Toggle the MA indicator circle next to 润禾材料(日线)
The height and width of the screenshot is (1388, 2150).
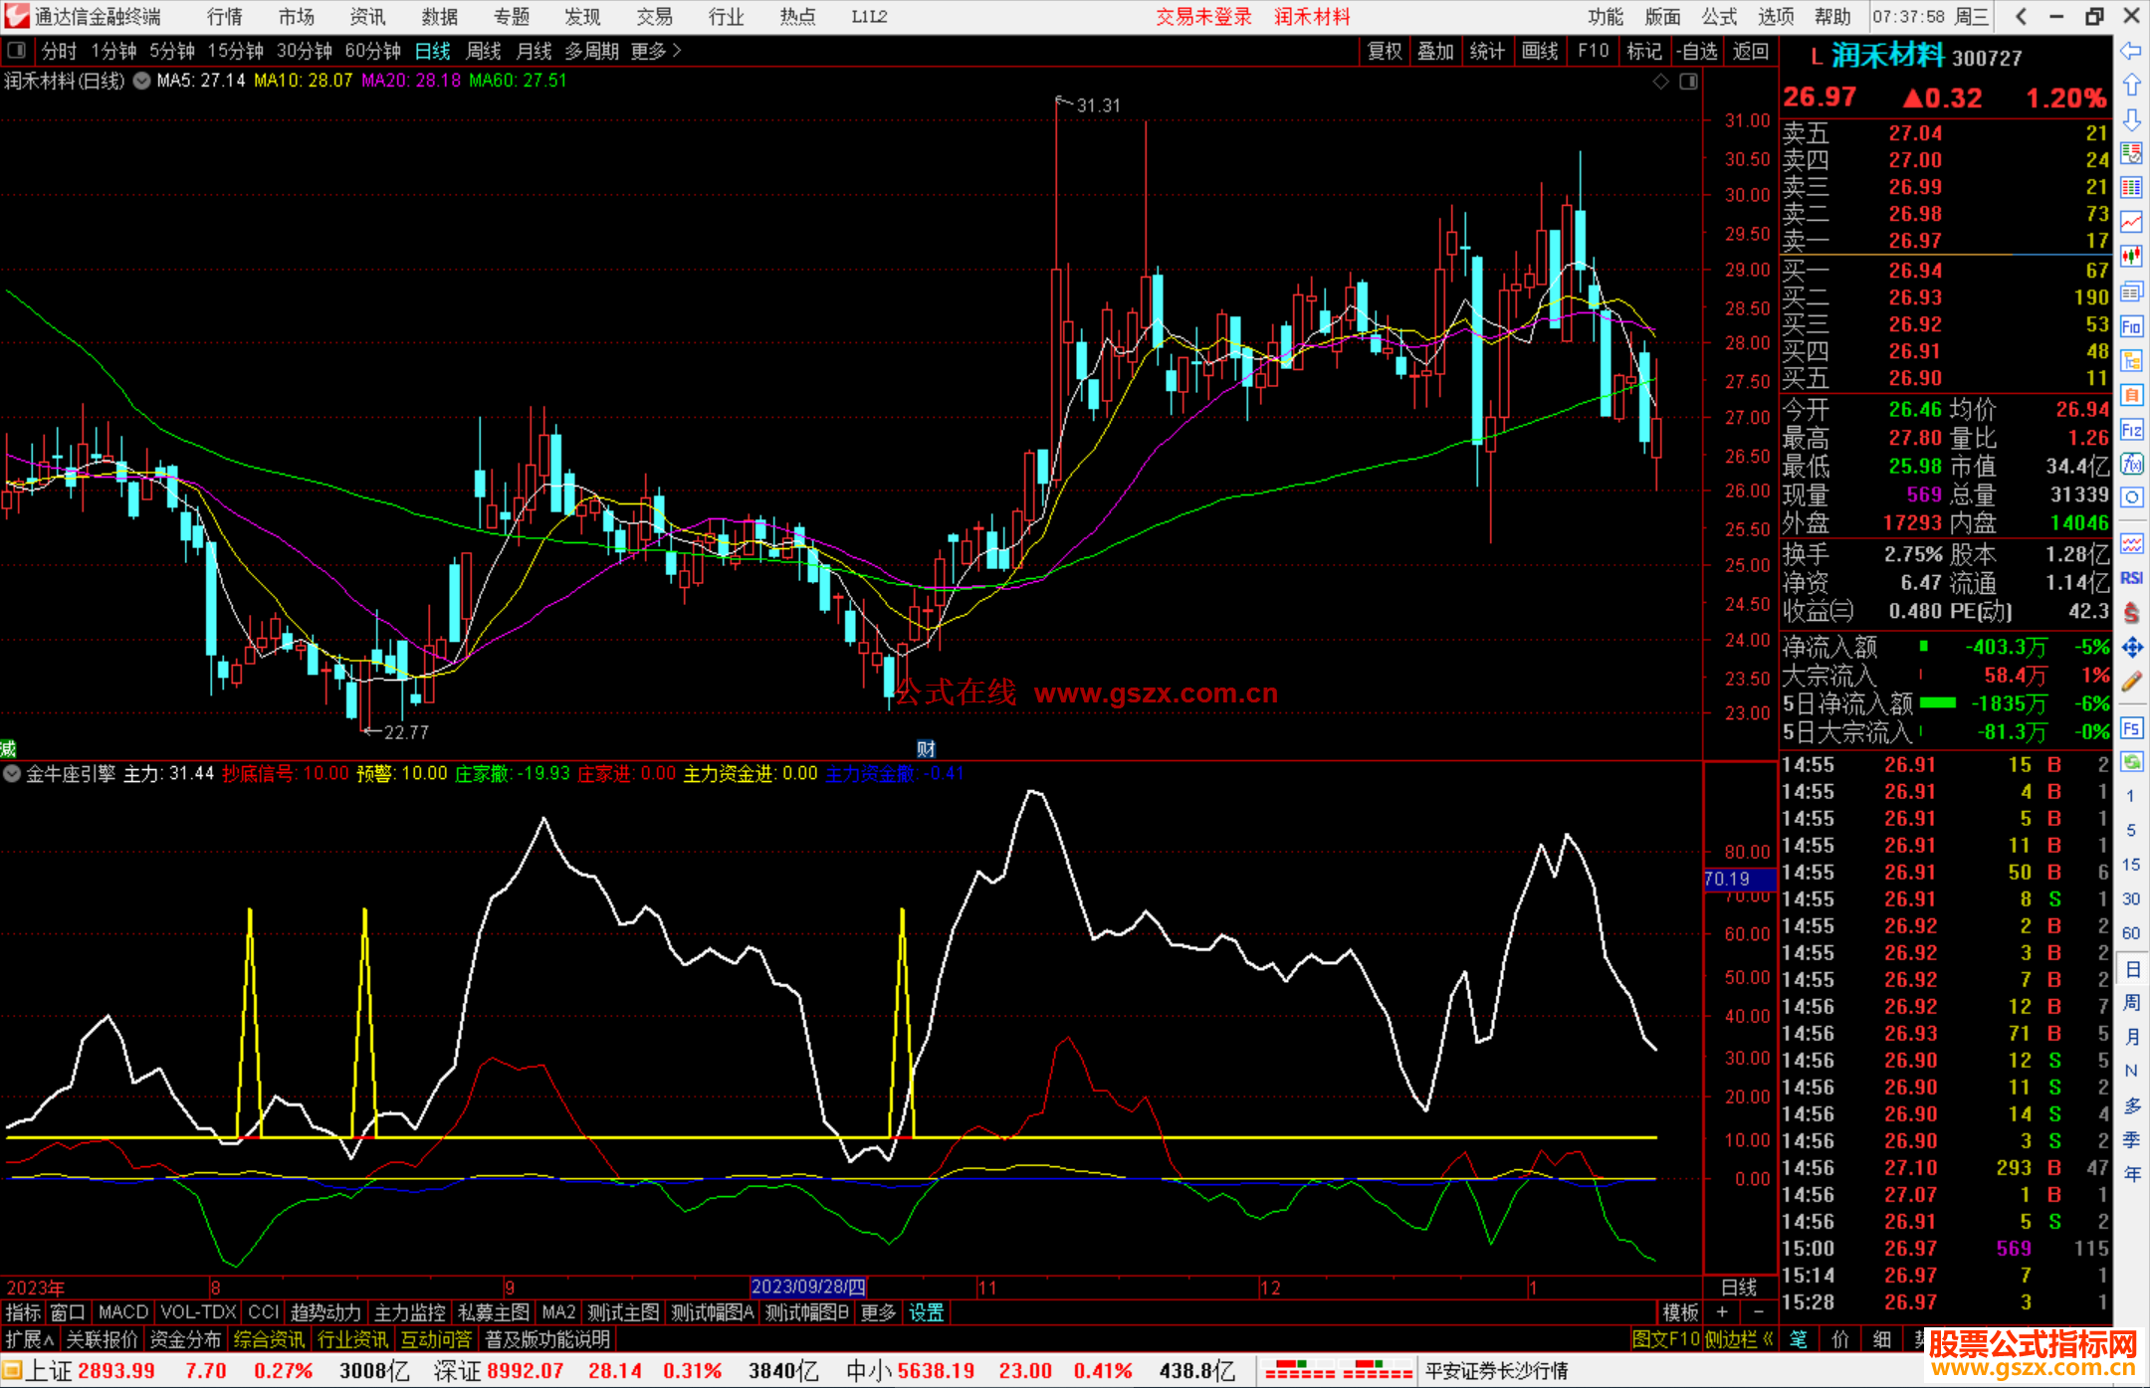click(x=142, y=81)
